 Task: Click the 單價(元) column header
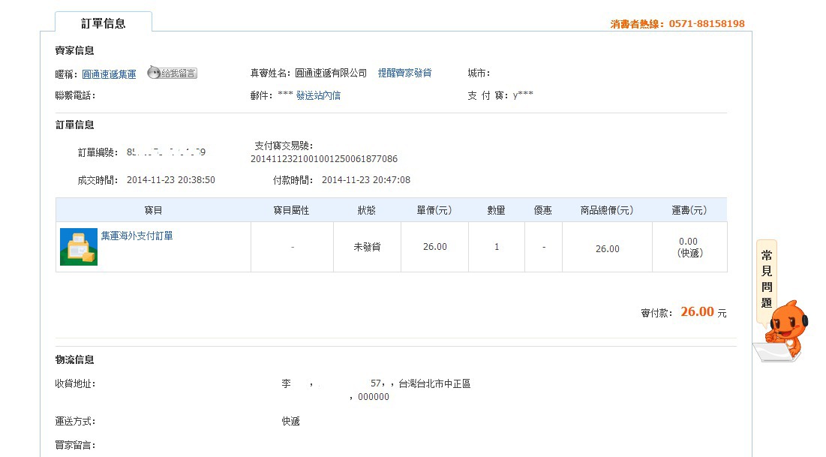click(434, 210)
